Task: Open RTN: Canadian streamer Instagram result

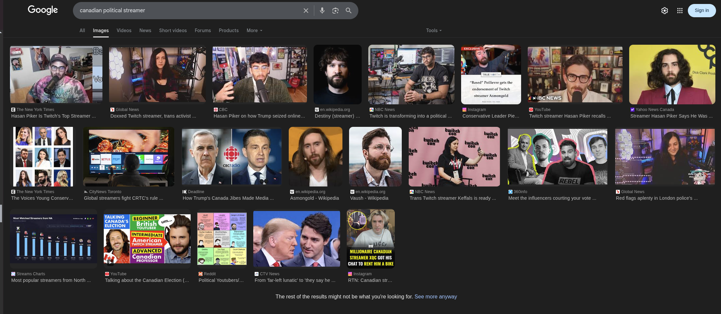Action: click(x=370, y=280)
